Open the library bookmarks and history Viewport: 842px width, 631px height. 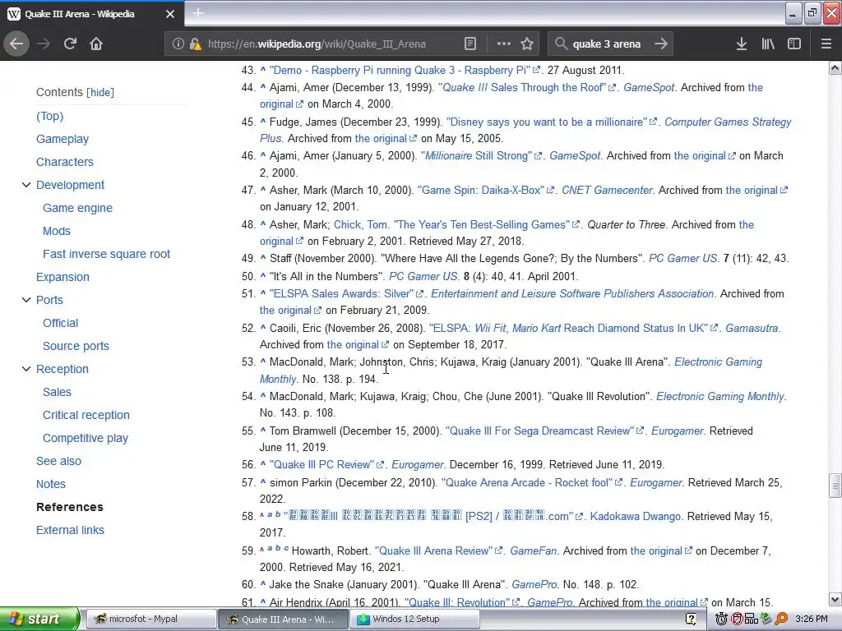[x=768, y=44]
